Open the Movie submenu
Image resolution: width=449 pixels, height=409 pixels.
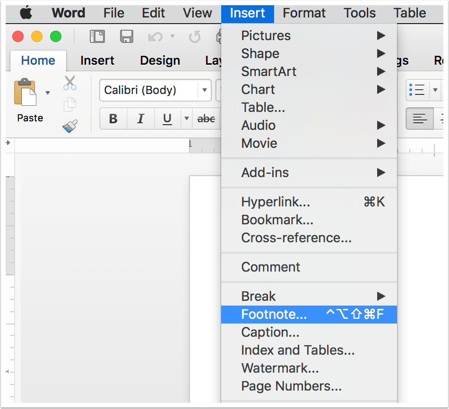pyautogui.click(x=309, y=144)
